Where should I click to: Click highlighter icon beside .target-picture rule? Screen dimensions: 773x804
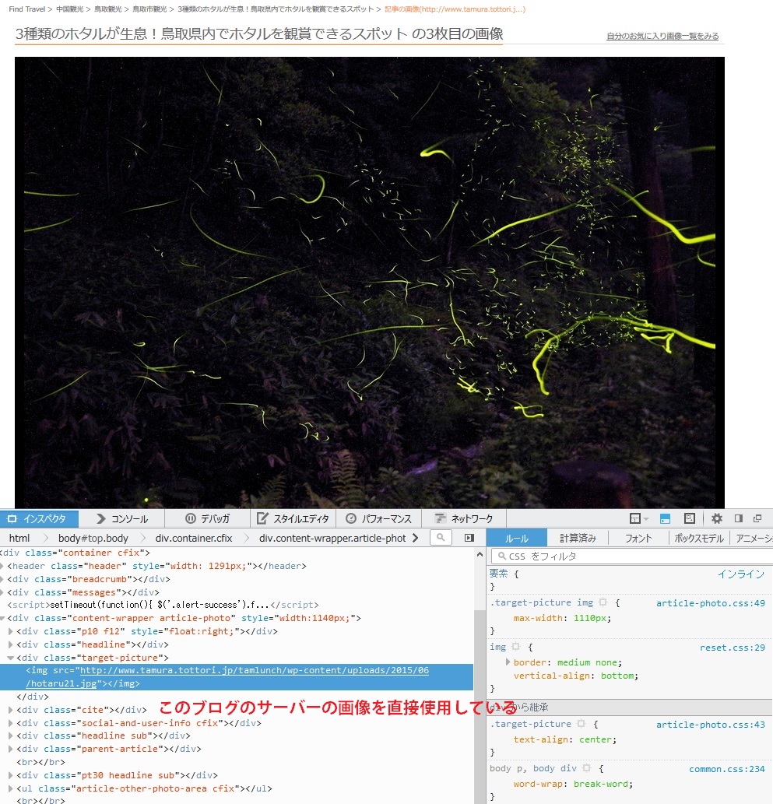[581, 724]
